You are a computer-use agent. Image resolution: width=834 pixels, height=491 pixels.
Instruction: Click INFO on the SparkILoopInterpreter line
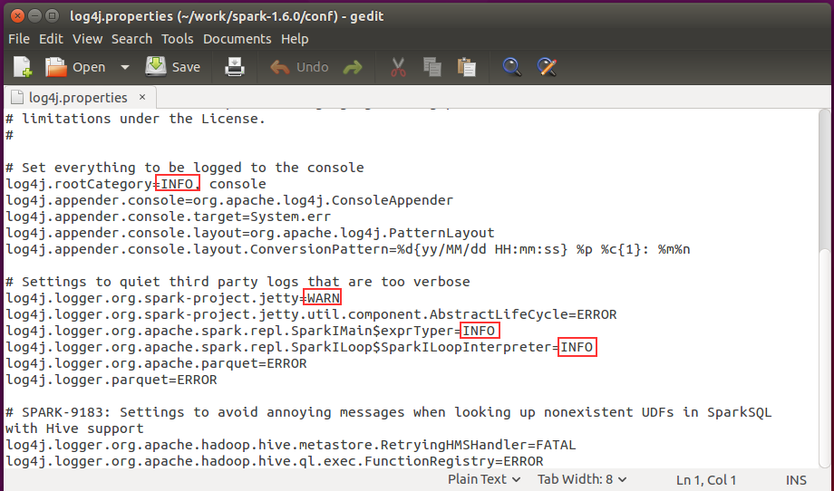[x=577, y=347]
